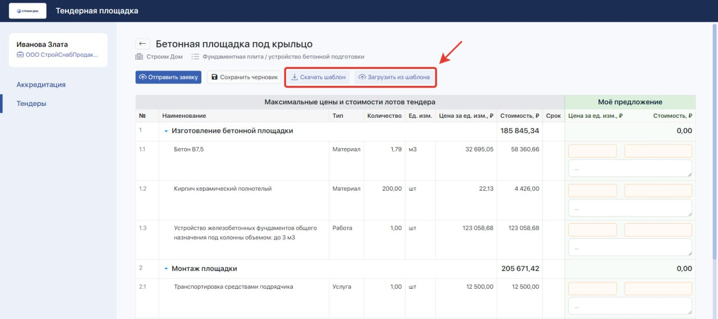Collapse the Монтаж площадки section

[166, 269]
